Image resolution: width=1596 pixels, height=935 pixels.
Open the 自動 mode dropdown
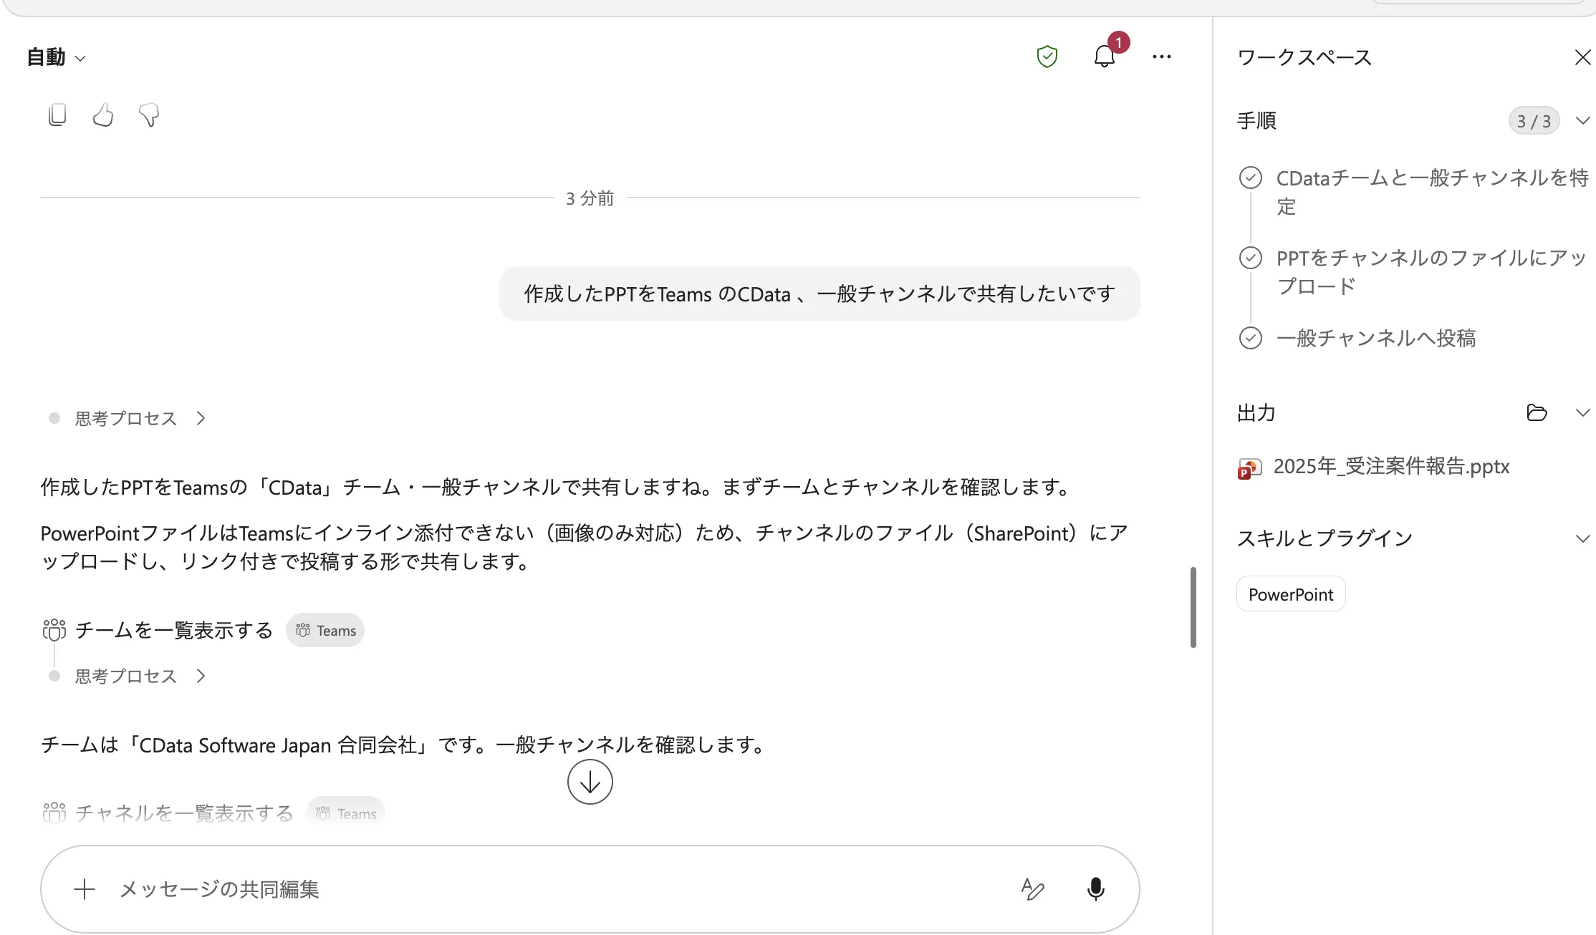[x=57, y=57]
